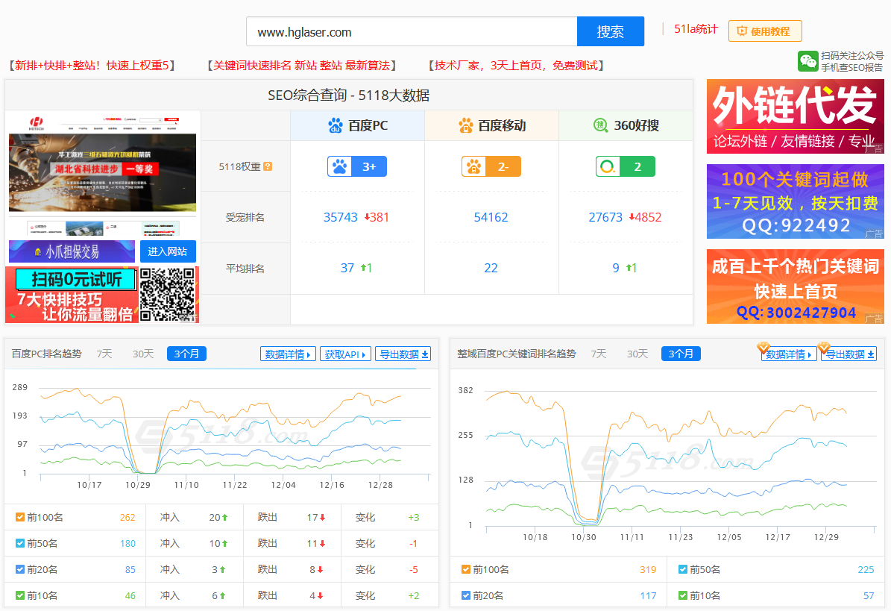This screenshot has width=891, height=611.
Task: Toggle the 前20名 checkbox in right panel
Action: (466, 595)
